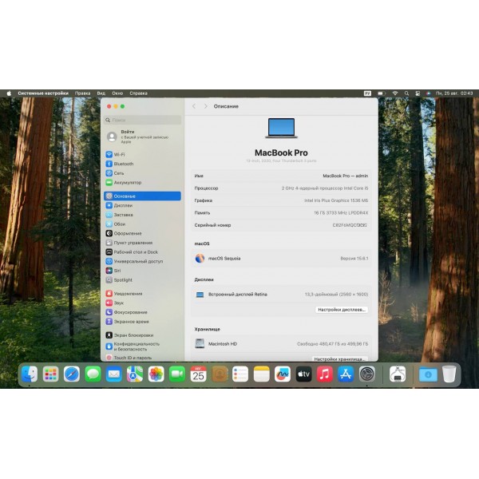Open Freeform from the Dock
479x479 pixels.
(283, 374)
